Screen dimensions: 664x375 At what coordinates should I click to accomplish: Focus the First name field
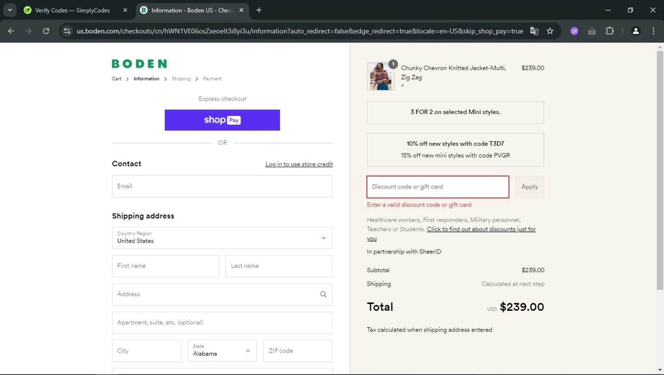pos(166,266)
